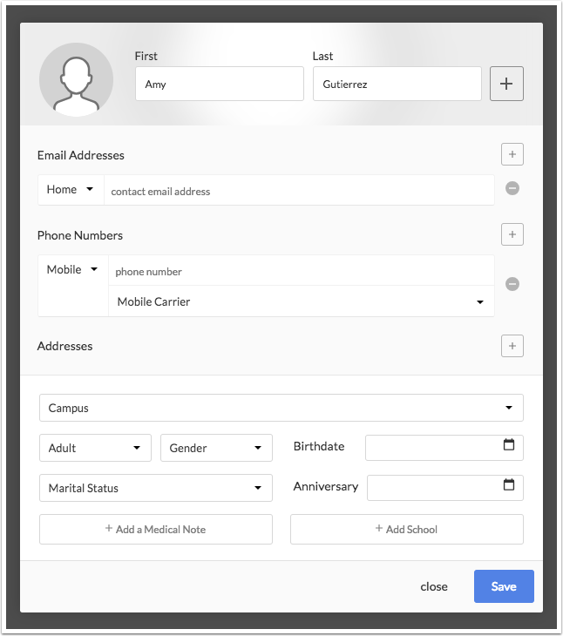The image size is (563, 636).
Task: Expand the Mobile Carrier dropdown
Action: 302,301
